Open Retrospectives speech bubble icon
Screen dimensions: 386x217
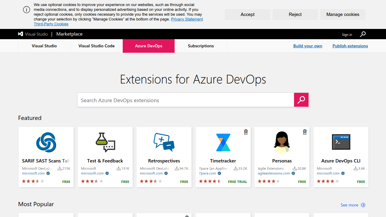pos(164,142)
